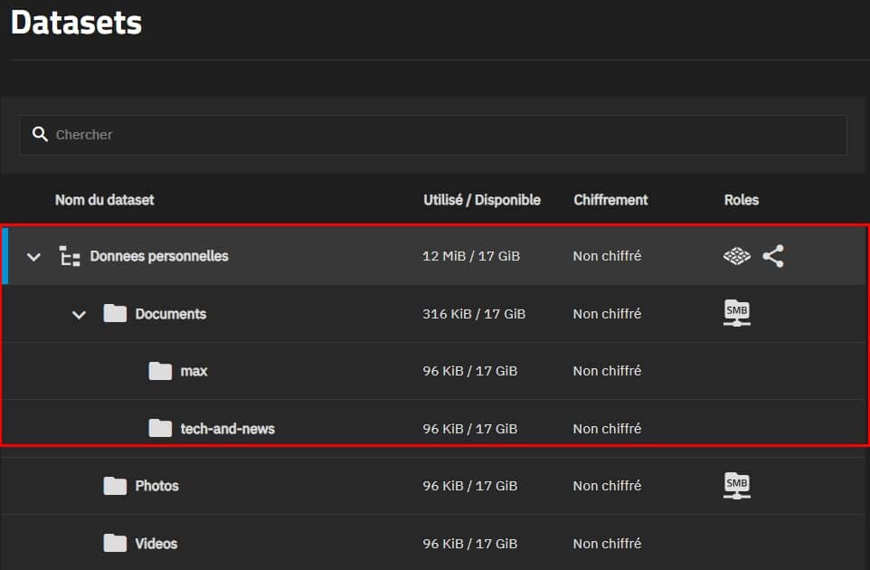The image size is (870, 570).
Task: Click the Utilisé / Disponible column header
Action: [481, 200]
